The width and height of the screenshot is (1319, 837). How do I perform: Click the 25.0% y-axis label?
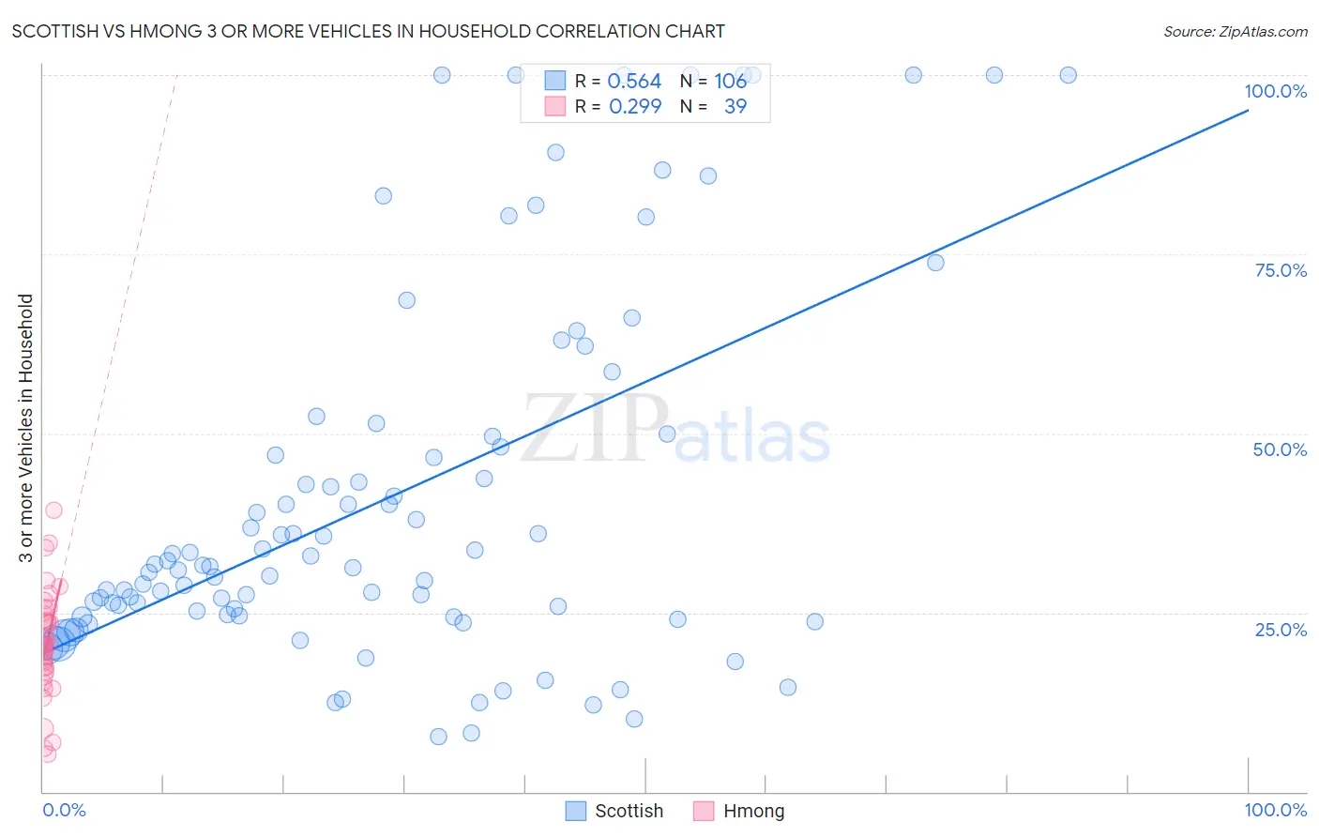tap(1281, 630)
